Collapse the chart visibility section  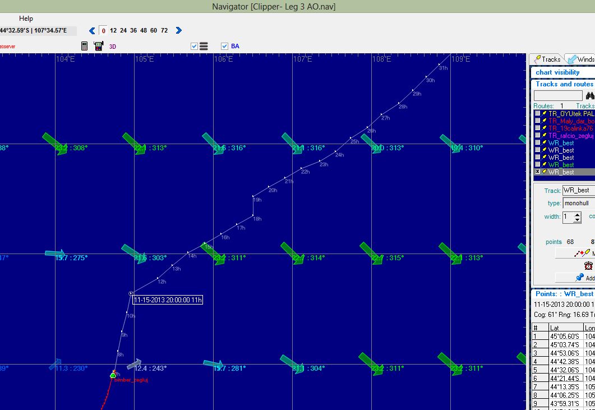(562, 72)
